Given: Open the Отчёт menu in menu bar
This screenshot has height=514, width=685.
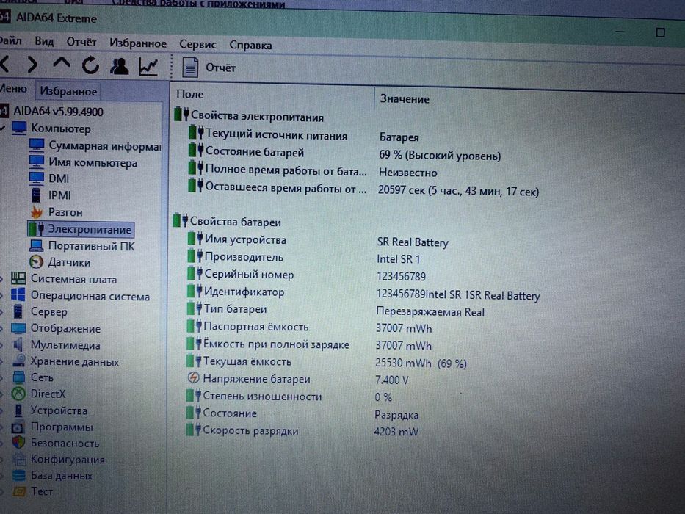Looking at the screenshot, I should pyautogui.click(x=81, y=43).
